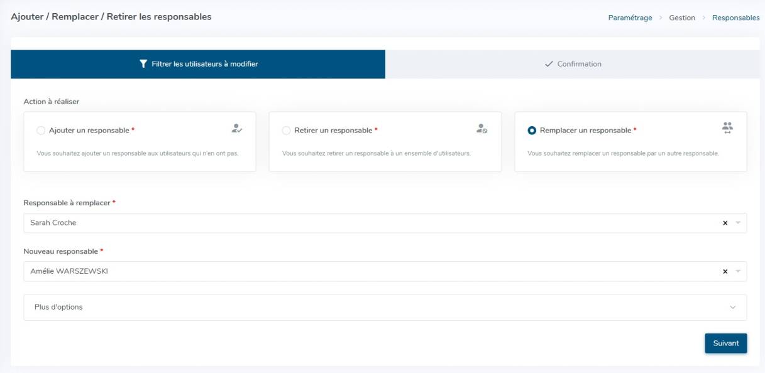Clear Amélie WARSZEWSKI selection with the x
The height and width of the screenshot is (373, 765).
(725, 272)
